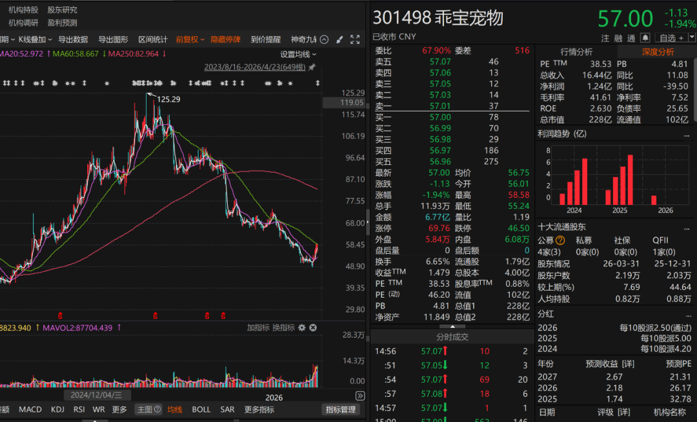Switch to the 行情分析 tab

[576, 52]
